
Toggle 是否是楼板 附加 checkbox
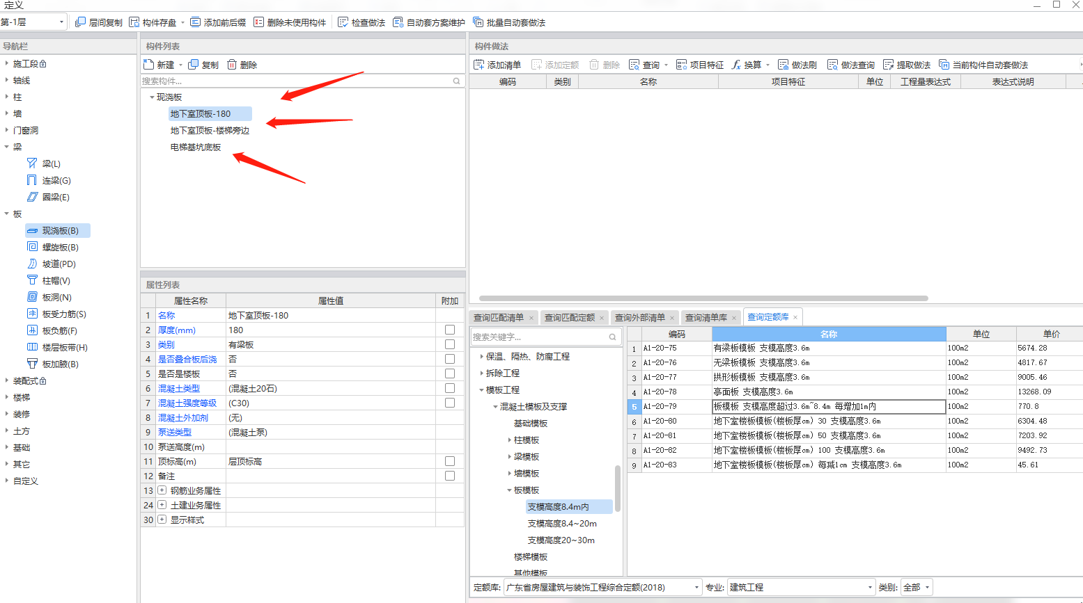(450, 373)
